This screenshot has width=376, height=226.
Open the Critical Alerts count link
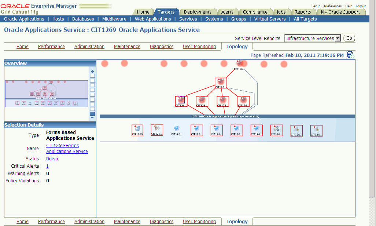pos(47,166)
